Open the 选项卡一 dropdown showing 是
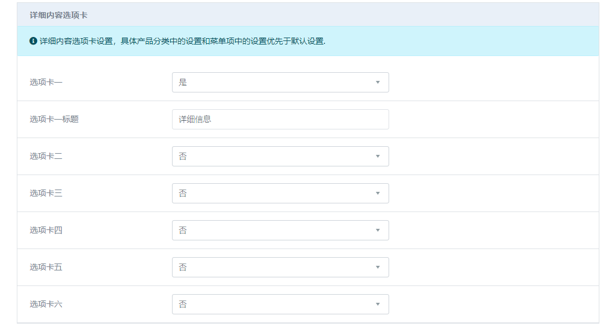Screen dimensions: 615x334 tap(280, 83)
